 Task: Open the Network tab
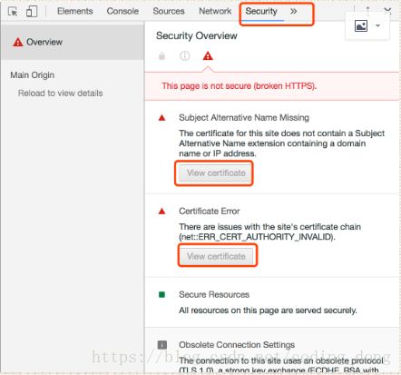(x=215, y=11)
